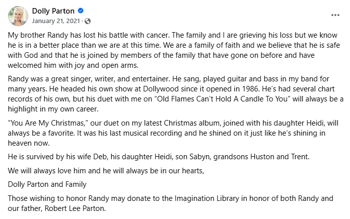Image resolution: width=350 pixels, height=219 pixels.
Task: Click the line "We will always love him"
Action: (106, 171)
